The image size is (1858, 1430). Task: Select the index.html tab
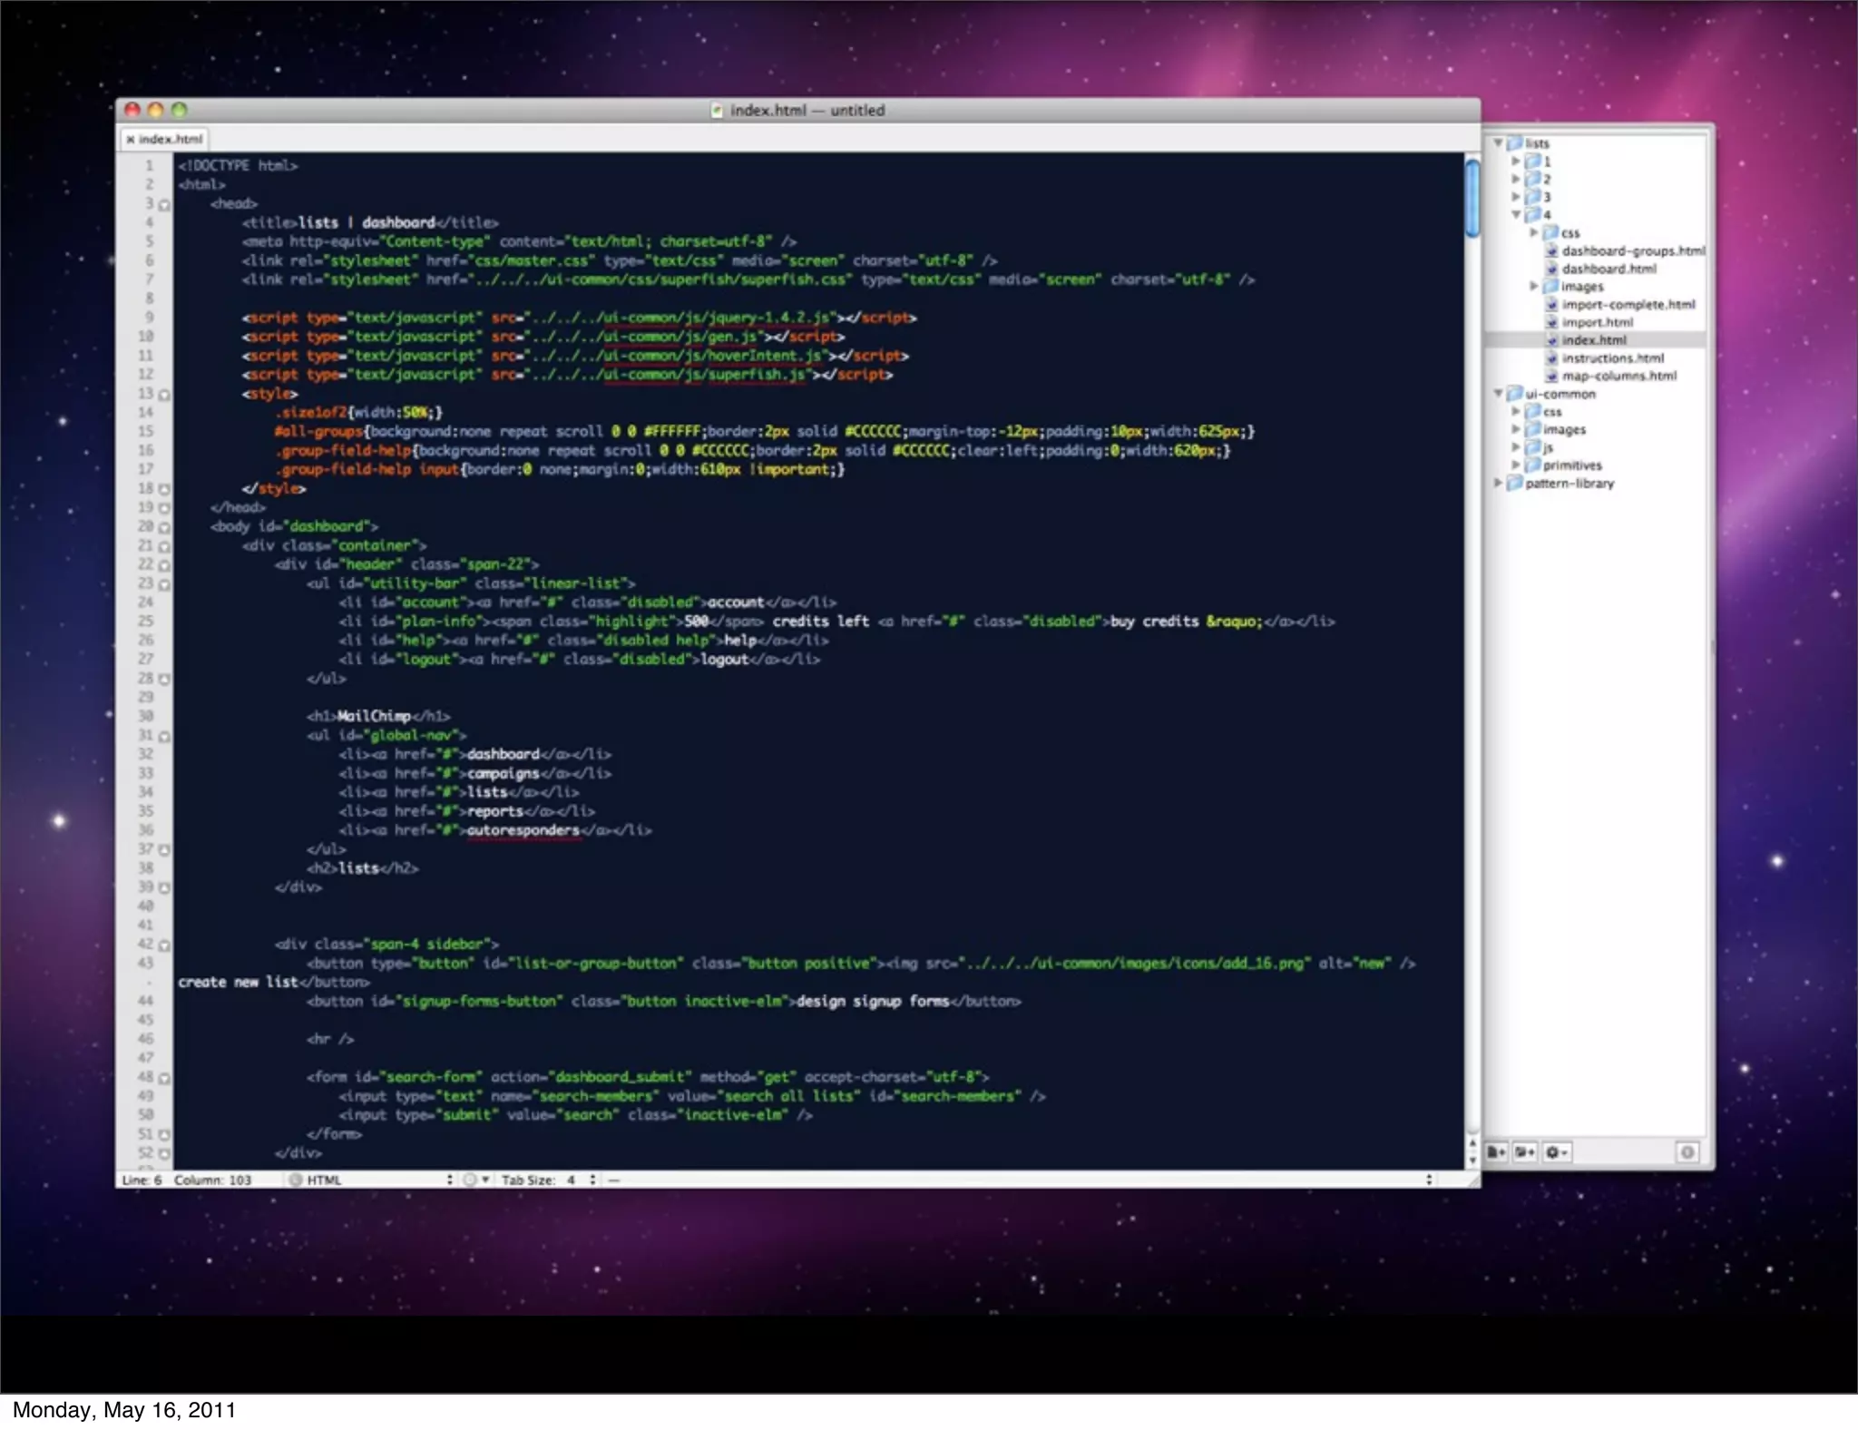[x=171, y=139]
